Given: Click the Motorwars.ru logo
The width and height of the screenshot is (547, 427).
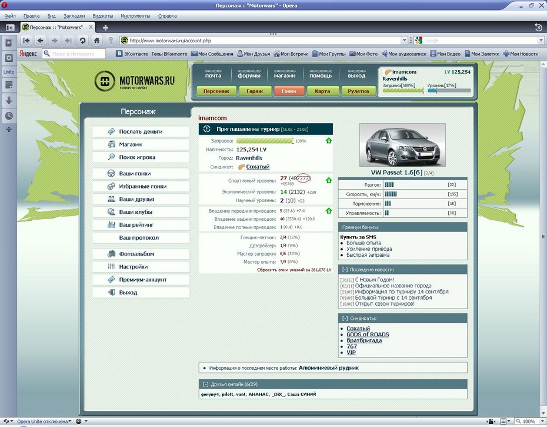Looking at the screenshot, I should [x=134, y=81].
